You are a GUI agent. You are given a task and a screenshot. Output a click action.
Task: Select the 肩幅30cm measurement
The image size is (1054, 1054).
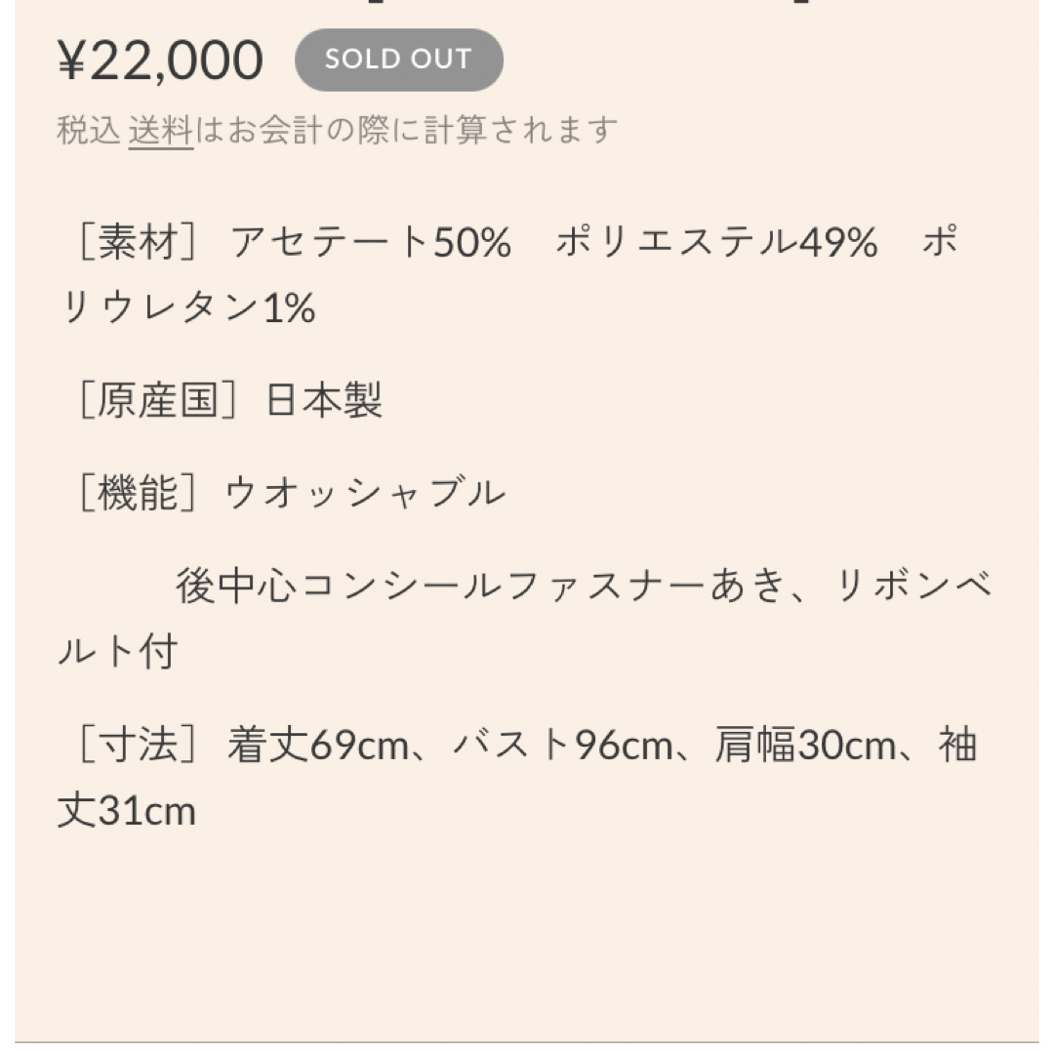tap(805, 745)
